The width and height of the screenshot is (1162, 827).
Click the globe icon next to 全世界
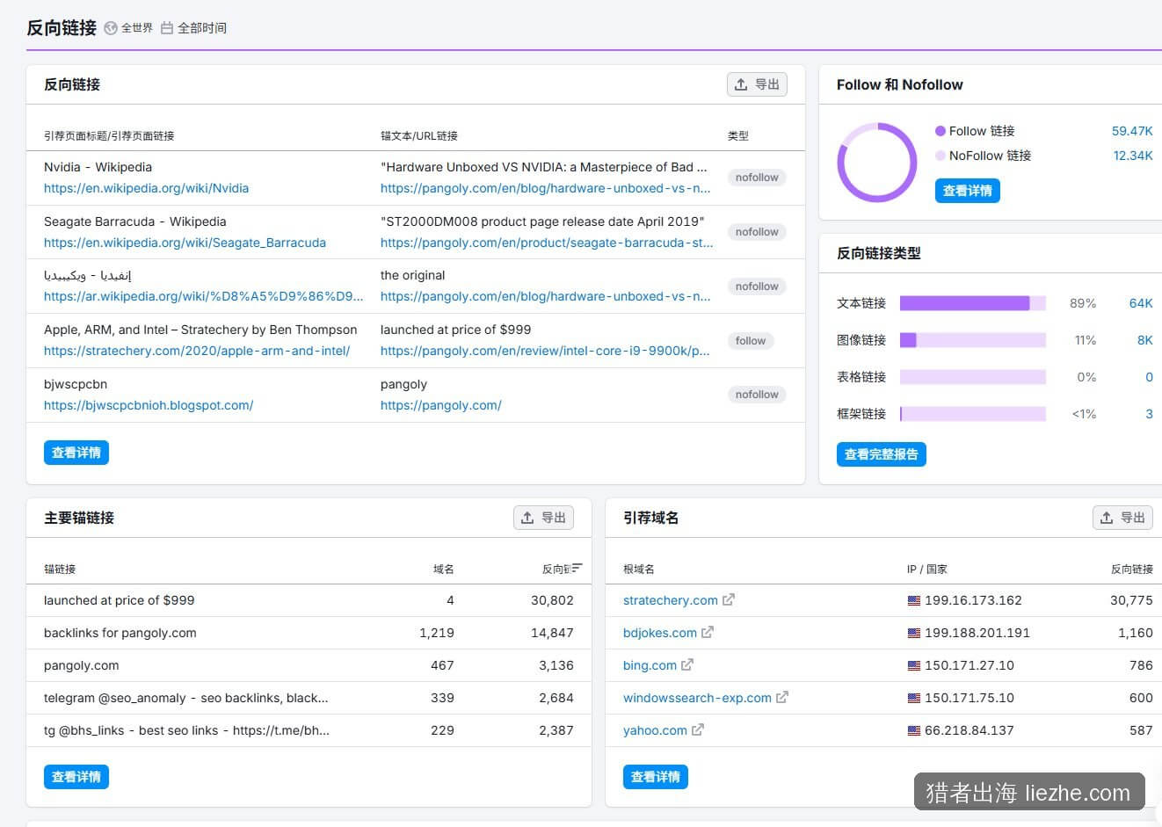(111, 28)
